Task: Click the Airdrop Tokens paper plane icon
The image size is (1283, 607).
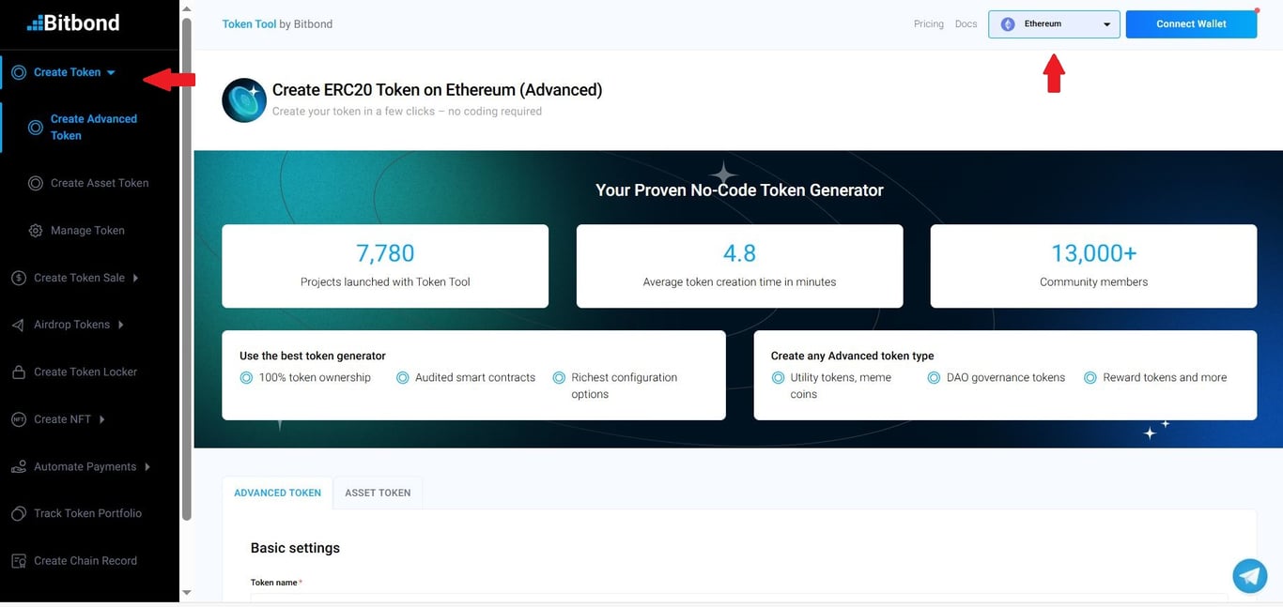Action: point(18,325)
